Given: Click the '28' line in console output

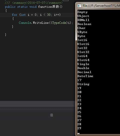Looking at the screenshot, I should tap(79, 124).
